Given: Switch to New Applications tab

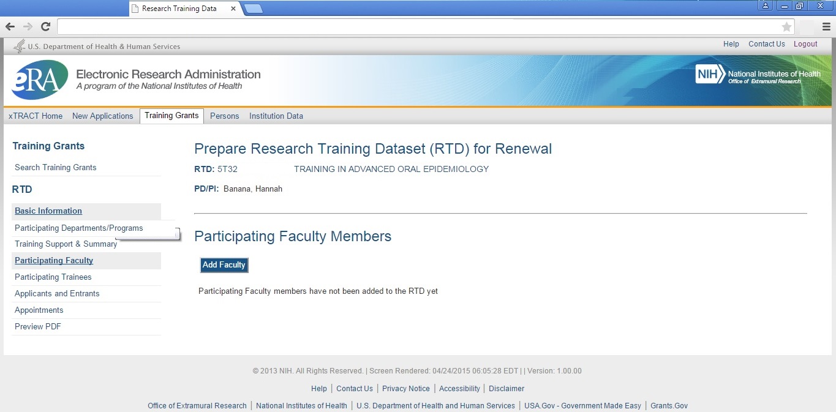Looking at the screenshot, I should tap(102, 116).
